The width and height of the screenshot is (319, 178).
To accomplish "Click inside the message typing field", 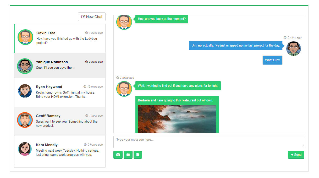I will pyautogui.click(x=208, y=142).
